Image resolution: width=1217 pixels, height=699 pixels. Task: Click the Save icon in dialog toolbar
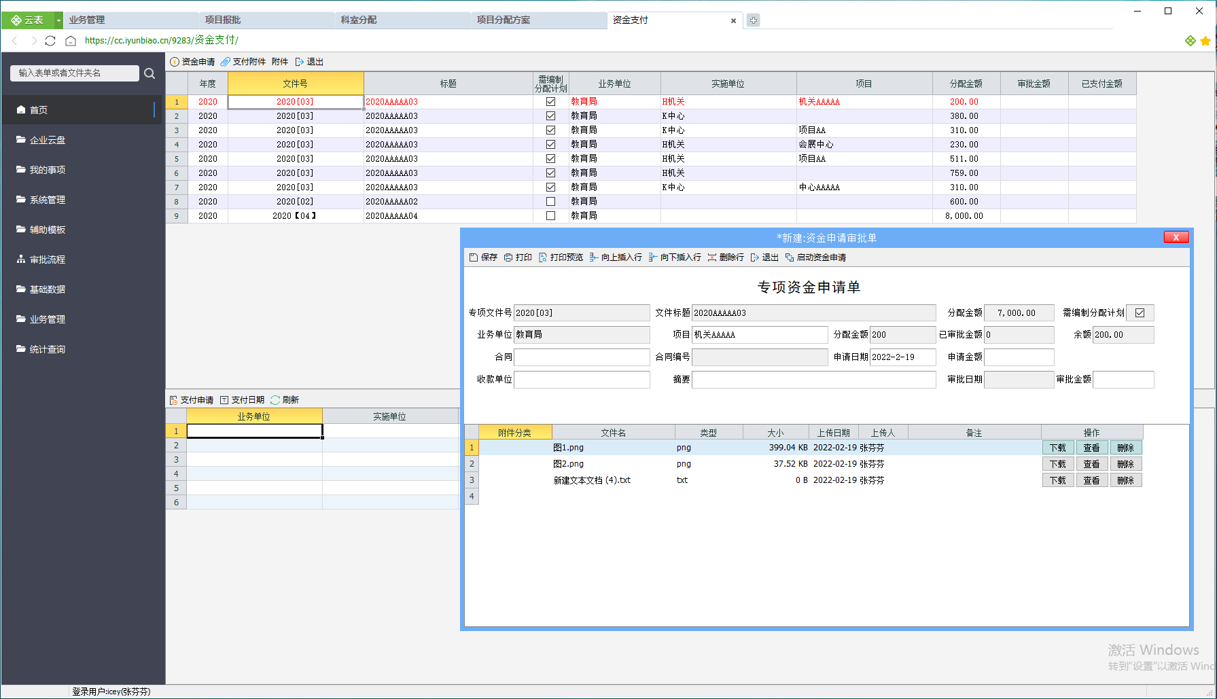pyautogui.click(x=474, y=257)
